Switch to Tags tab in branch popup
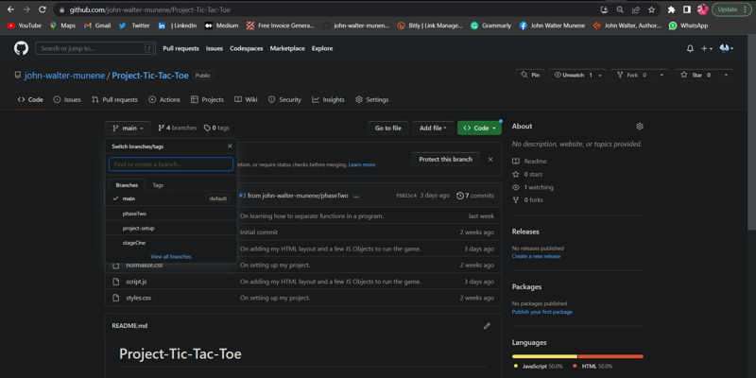Screen dimensions: 756x378 click(x=158, y=185)
